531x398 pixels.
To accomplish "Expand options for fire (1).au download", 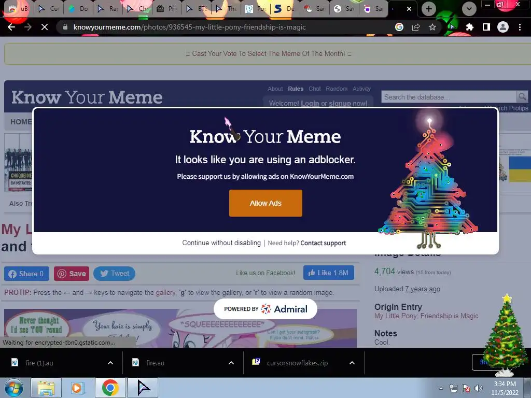I will click(x=110, y=363).
